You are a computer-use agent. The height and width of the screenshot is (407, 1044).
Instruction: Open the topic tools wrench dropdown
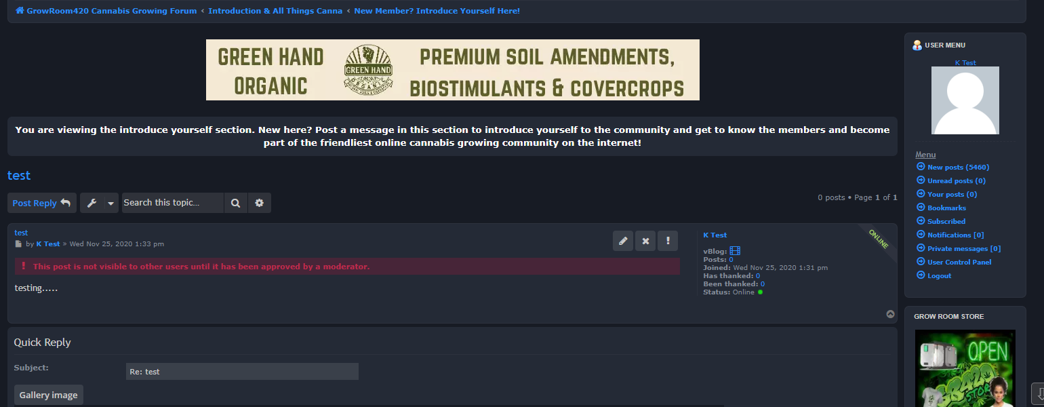pos(99,203)
